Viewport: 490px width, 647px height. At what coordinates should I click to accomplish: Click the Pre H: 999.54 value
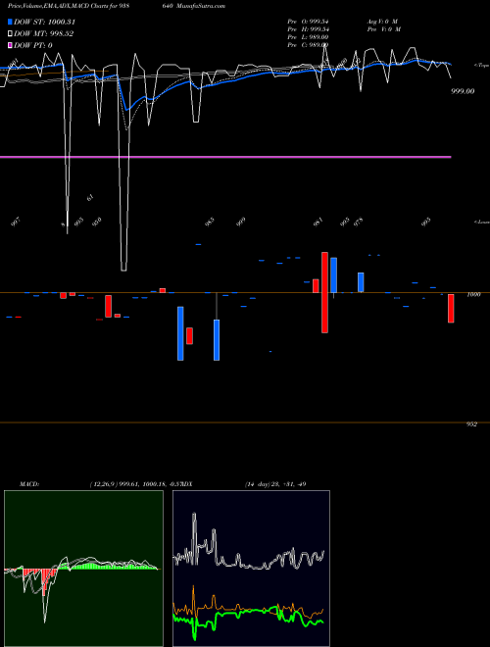point(308,29)
